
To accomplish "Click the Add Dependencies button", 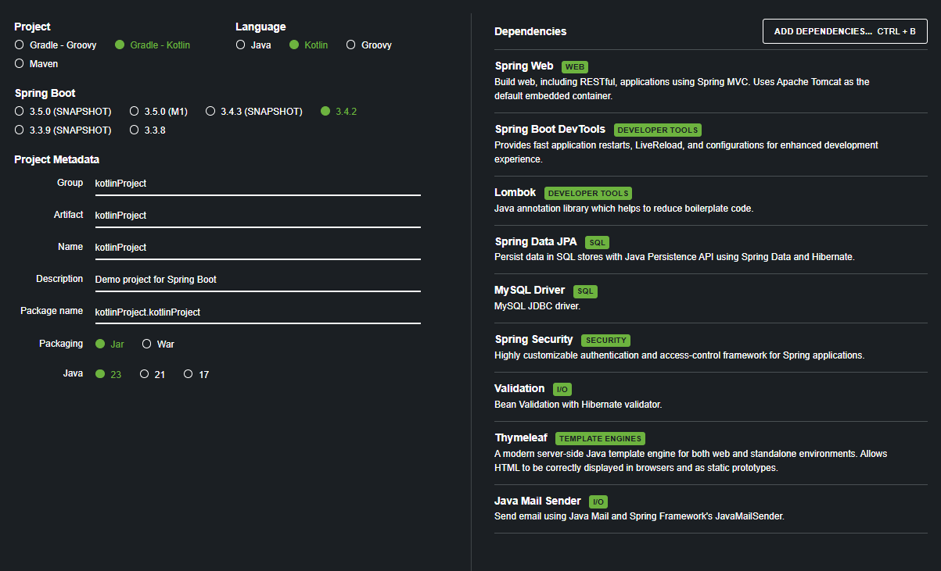I will [x=845, y=31].
